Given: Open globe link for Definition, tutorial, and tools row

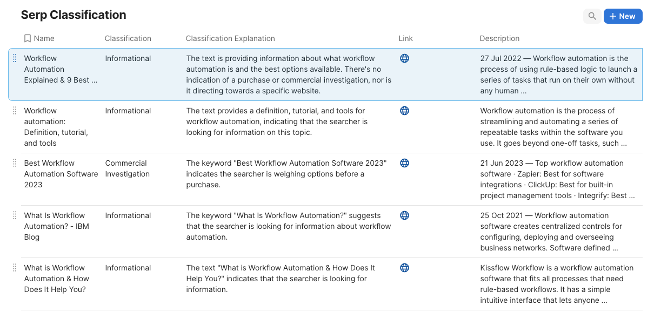Looking at the screenshot, I should pos(404,111).
